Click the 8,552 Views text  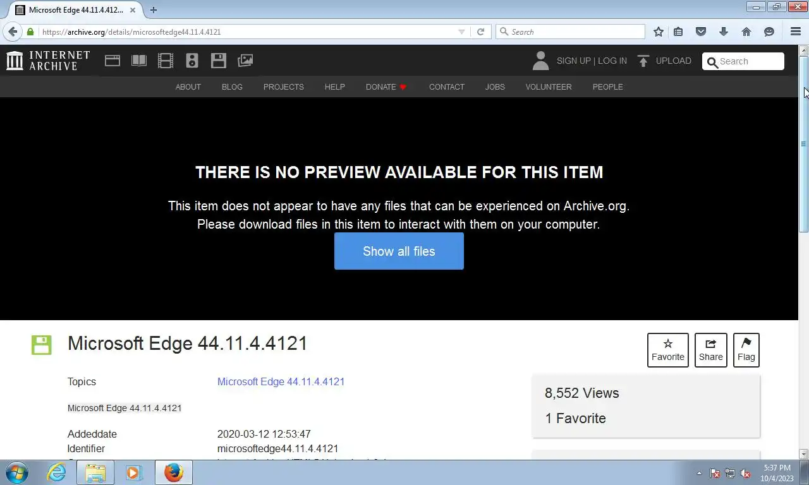582,393
